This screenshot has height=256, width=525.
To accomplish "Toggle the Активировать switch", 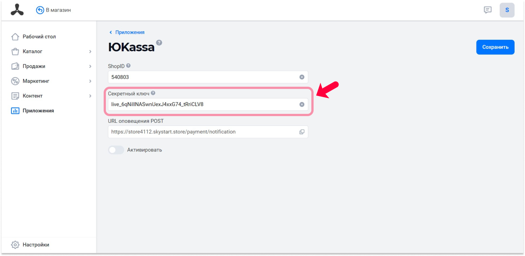I will [116, 150].
